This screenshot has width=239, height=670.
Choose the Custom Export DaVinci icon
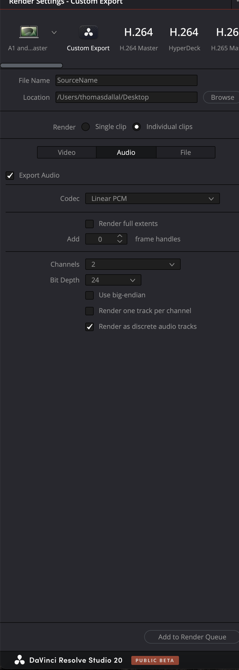(x=89, y=32)
